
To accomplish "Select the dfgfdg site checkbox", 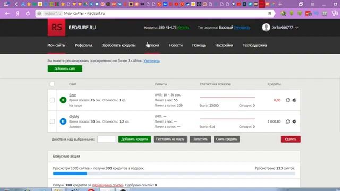I will (x=53, y=121).
